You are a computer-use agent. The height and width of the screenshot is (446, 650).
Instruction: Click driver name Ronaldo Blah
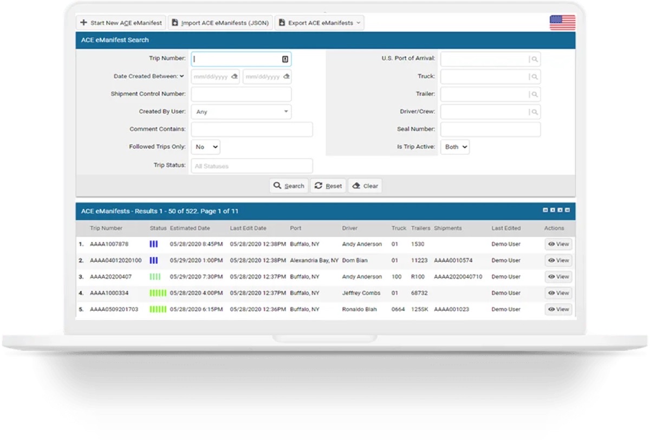[360, 309]
